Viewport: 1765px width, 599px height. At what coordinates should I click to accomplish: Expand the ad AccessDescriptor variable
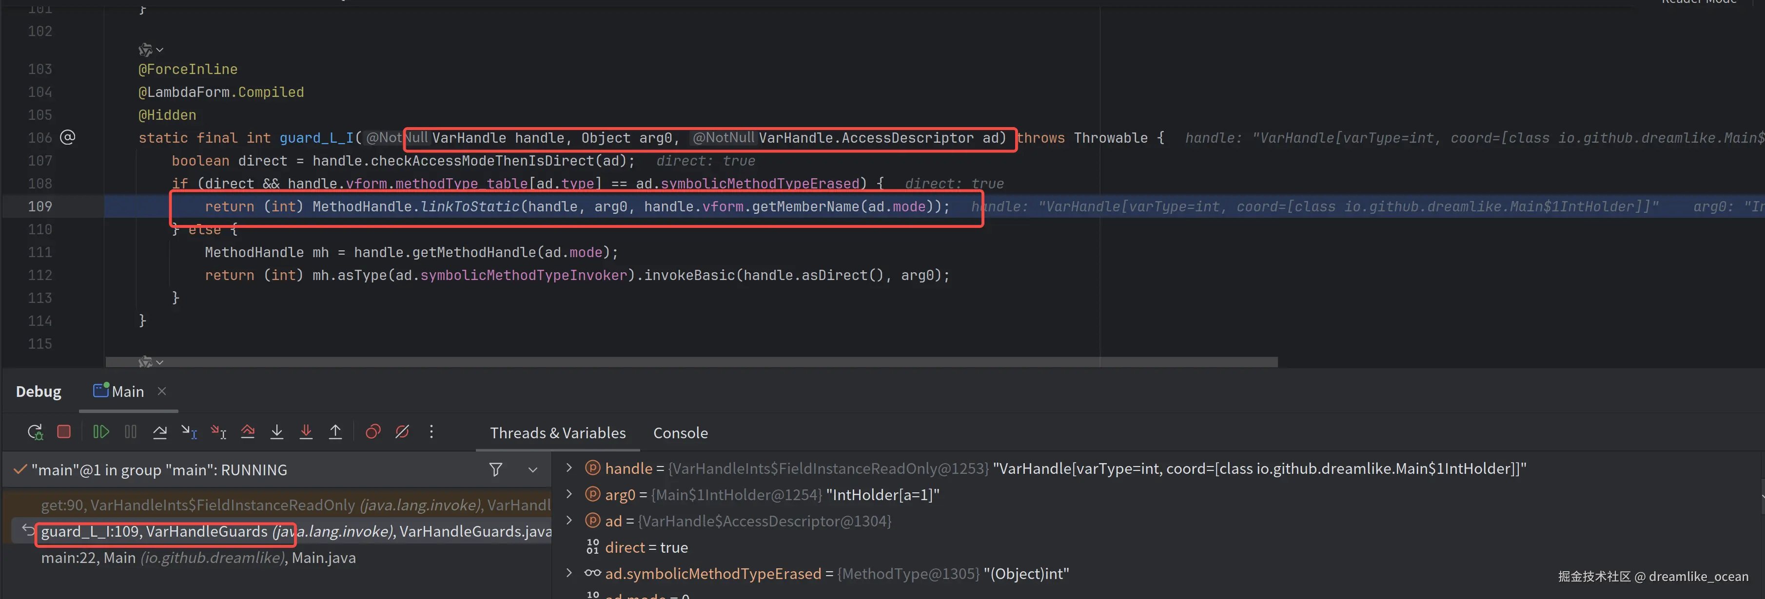pos(569,521)
